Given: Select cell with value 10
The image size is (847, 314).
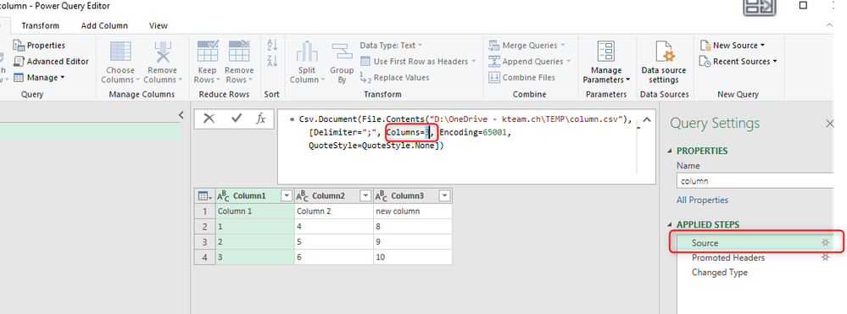Looking at the screenshot, I should point(413,258).
